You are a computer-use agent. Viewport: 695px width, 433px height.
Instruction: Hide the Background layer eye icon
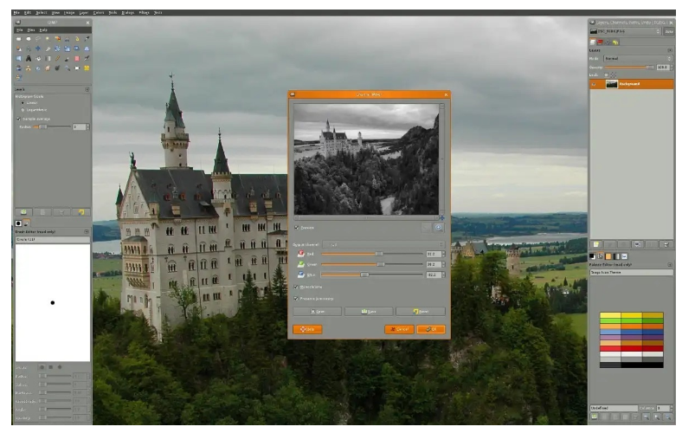click(594, 84)
